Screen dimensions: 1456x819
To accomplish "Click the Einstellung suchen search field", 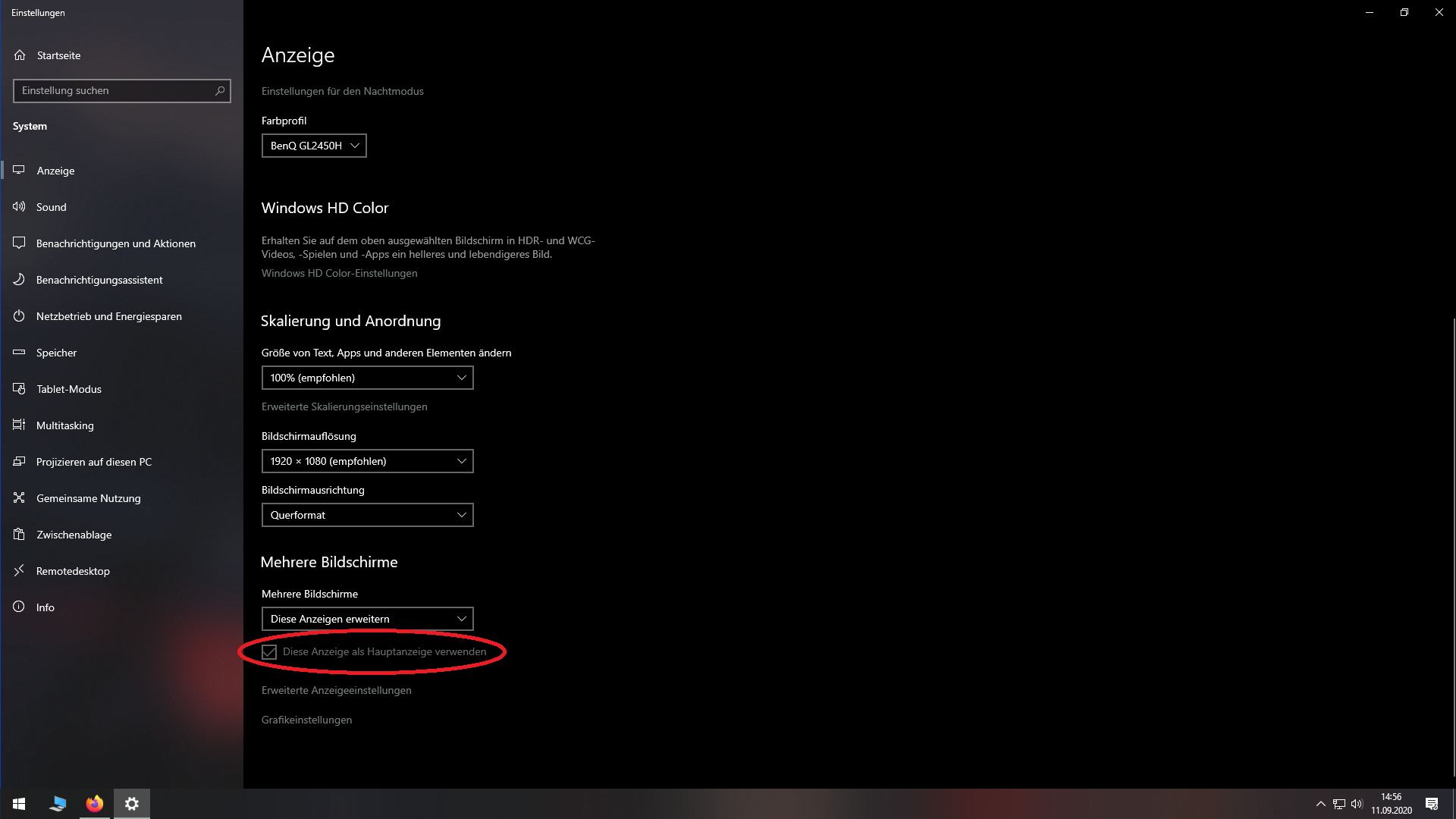I will 114,91.
